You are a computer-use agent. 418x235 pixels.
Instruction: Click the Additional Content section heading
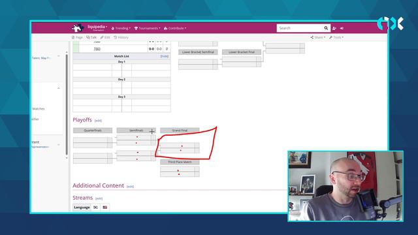click(98, 185)
